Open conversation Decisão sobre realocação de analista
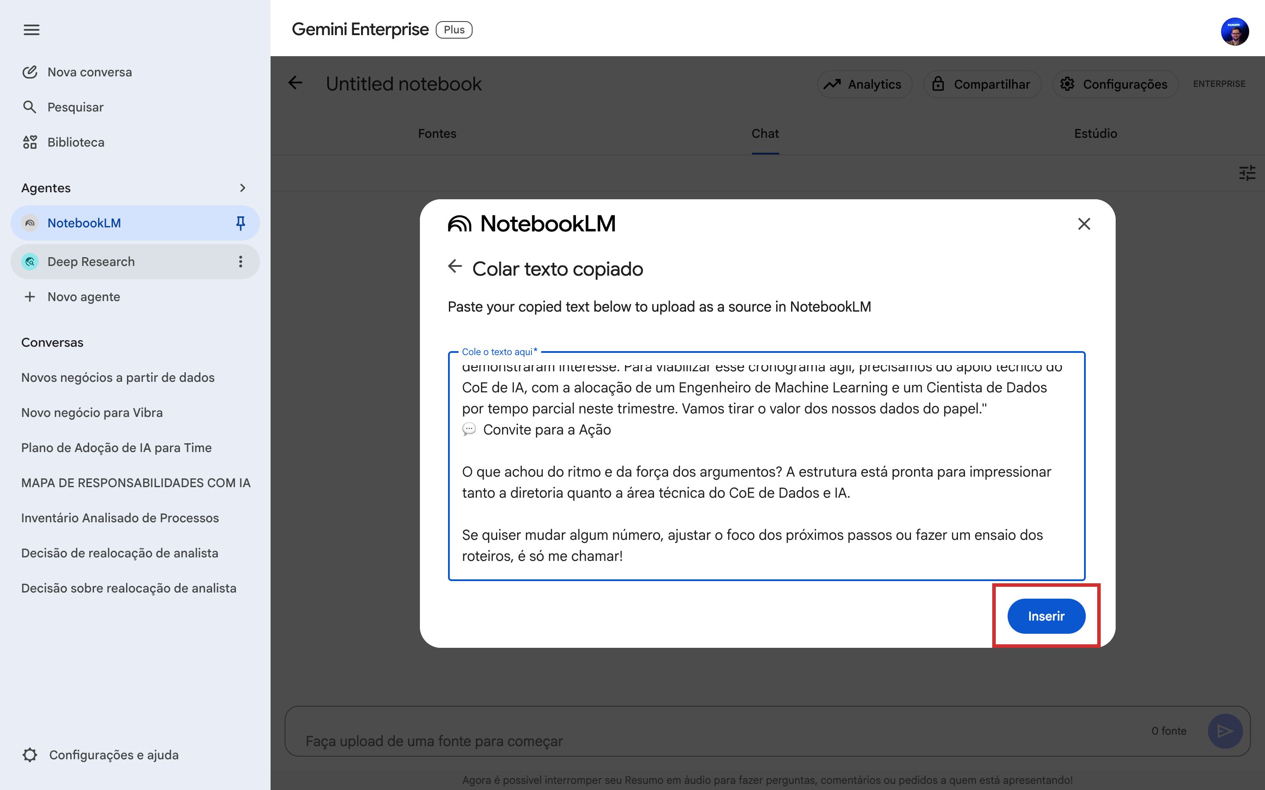The image size is (1265, 790). pos(129,588)
